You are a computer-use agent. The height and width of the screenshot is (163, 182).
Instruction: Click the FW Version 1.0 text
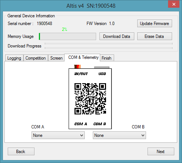[101, 24]
